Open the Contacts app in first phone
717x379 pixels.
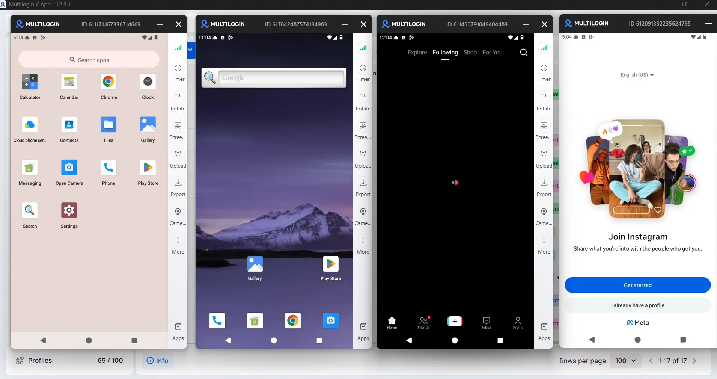pyautogui.click(x=69, y=130)
